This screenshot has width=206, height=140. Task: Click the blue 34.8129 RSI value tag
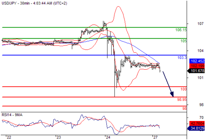[196, 128]
